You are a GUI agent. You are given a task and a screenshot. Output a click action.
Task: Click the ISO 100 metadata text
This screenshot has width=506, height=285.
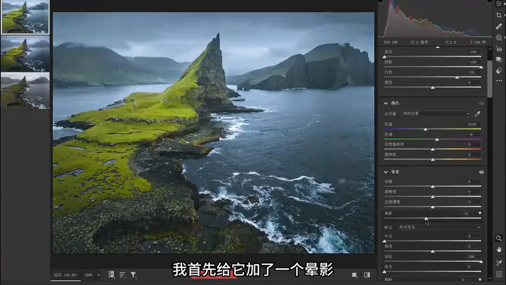pos(391,42)
